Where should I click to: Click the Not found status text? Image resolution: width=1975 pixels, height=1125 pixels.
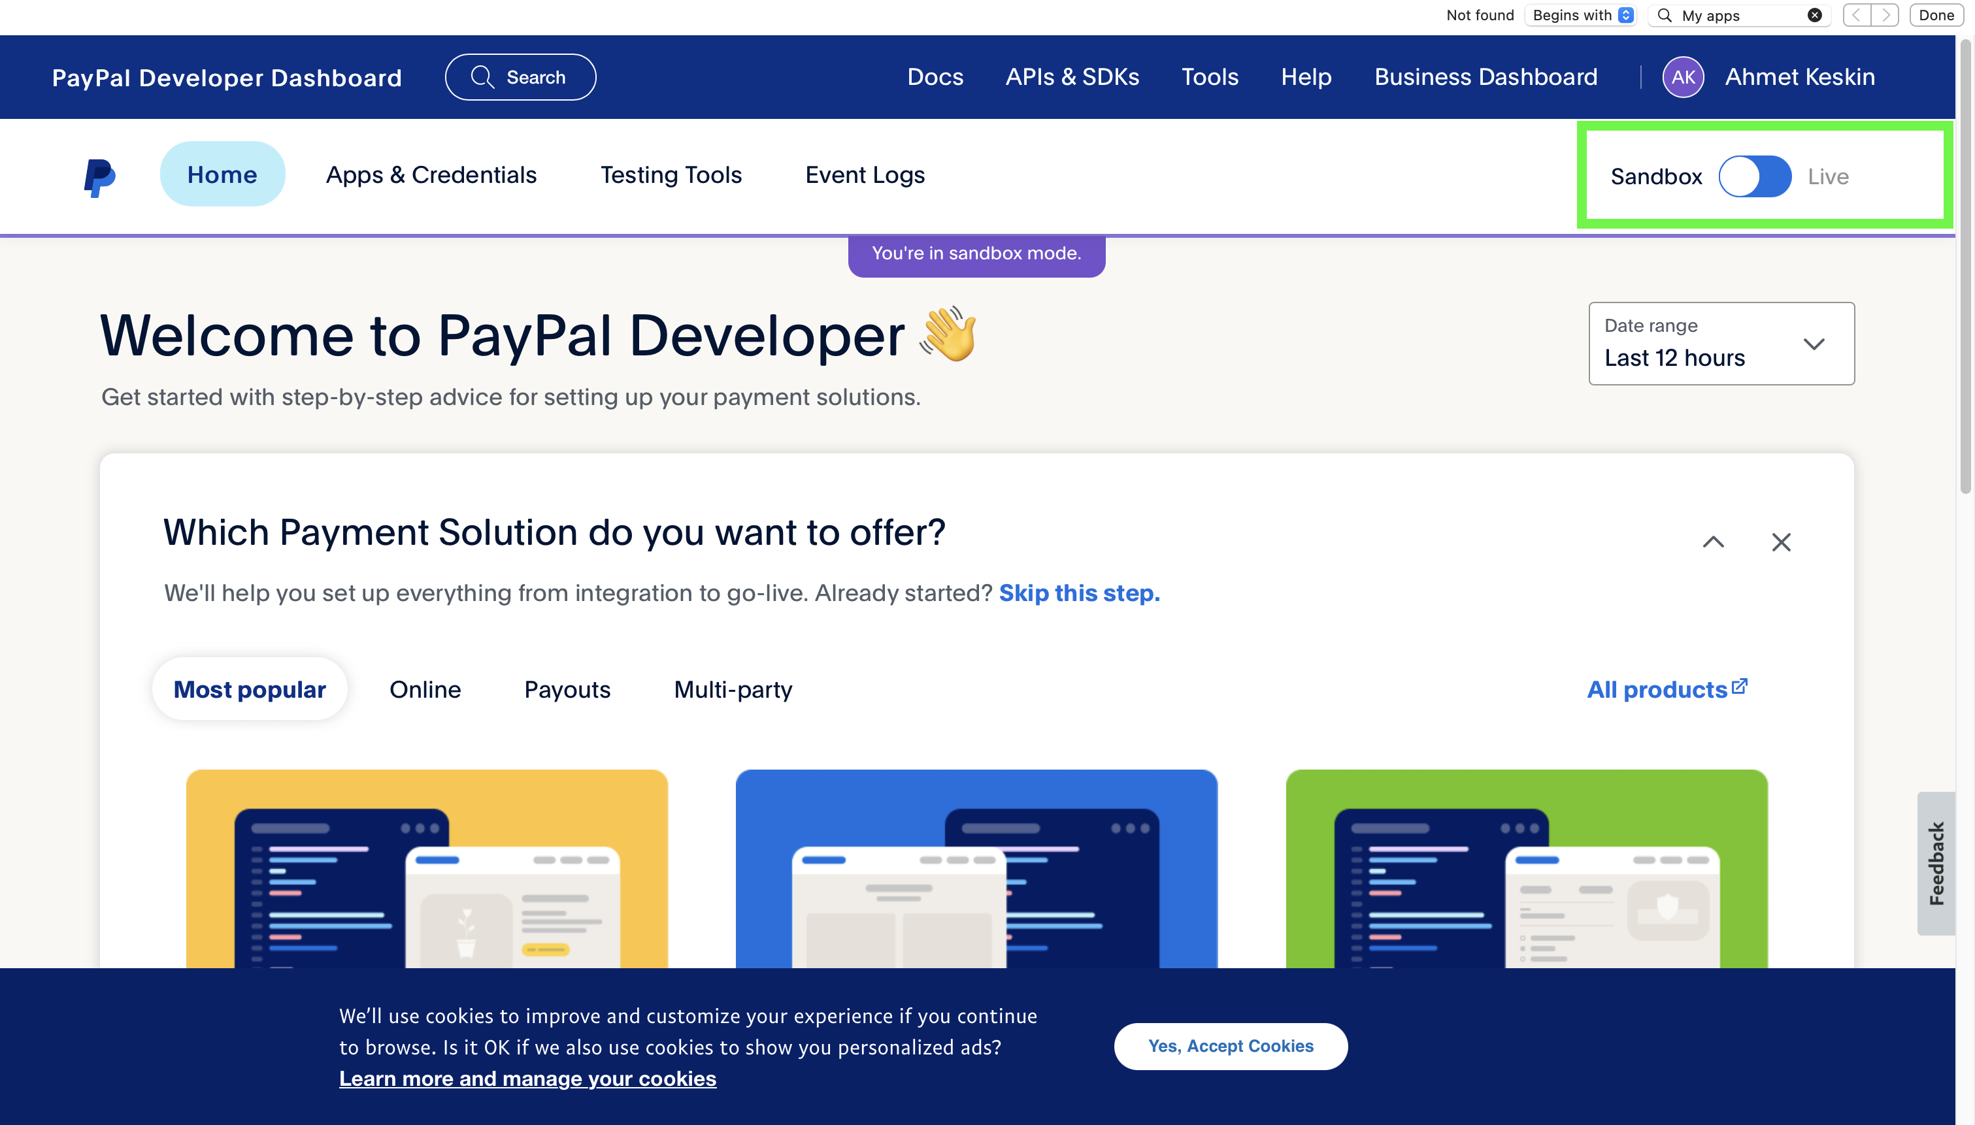[x=1480, y=16]
